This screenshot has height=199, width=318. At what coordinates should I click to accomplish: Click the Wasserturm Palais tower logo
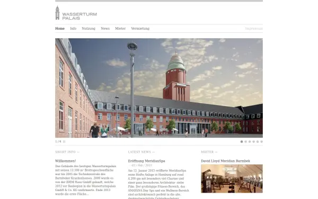pyautogui.click(x=57, y=13)
